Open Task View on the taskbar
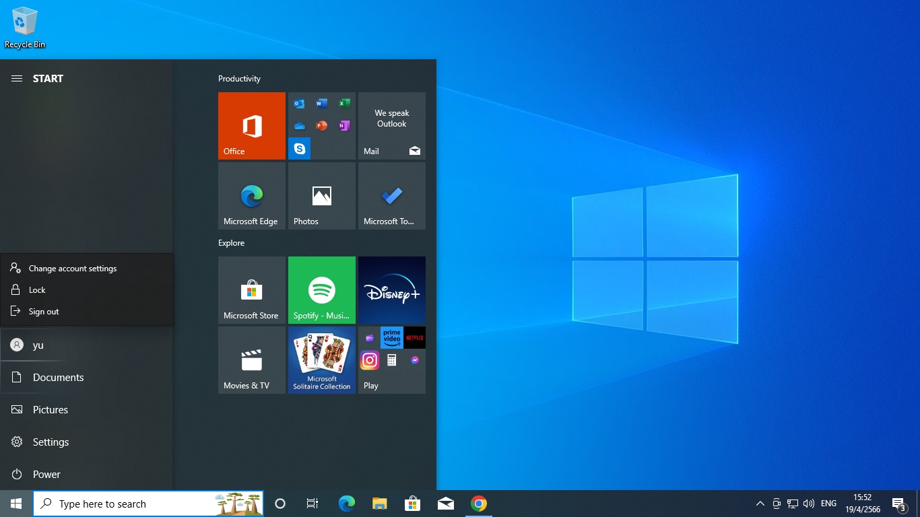 [x=313, y=504]
